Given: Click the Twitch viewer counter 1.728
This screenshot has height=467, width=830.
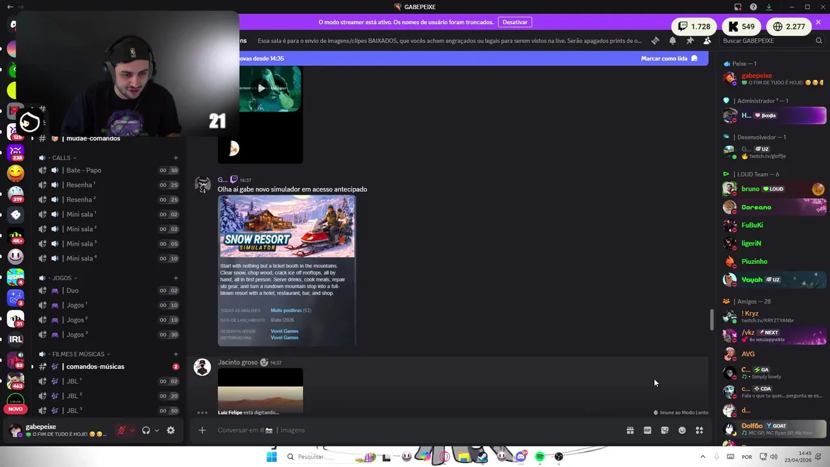Looking at the screenshot, I should tap(694, 27).
